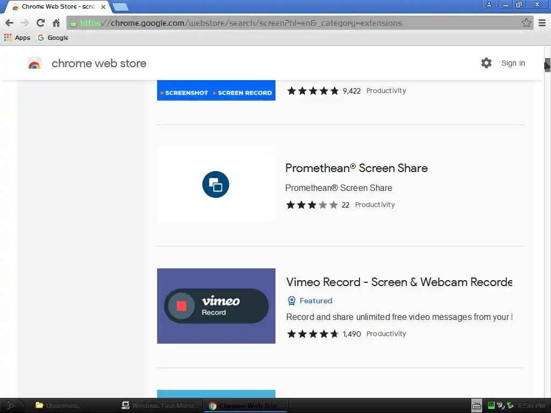Switch to Windows Task Manager in taskbar
Viewport: 551px width, 413px height.
tap(160, 405)
